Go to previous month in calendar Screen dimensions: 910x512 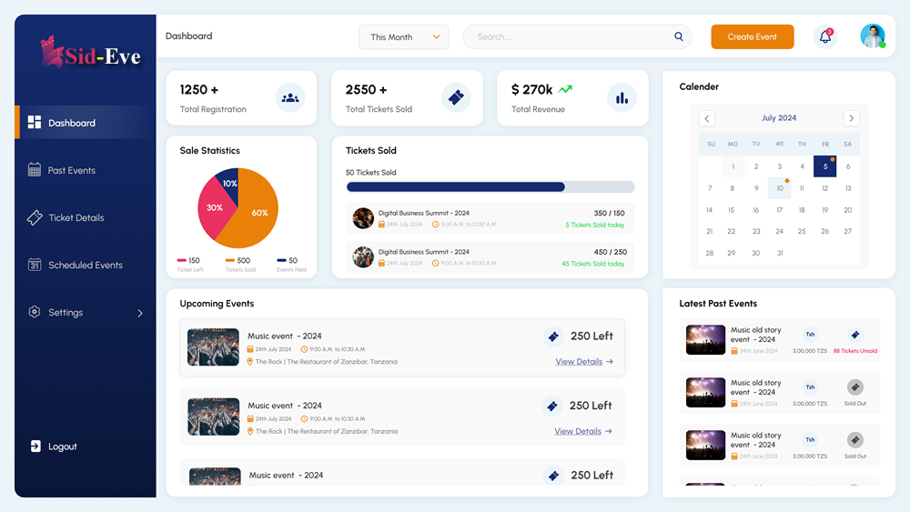tap(707, 118)
